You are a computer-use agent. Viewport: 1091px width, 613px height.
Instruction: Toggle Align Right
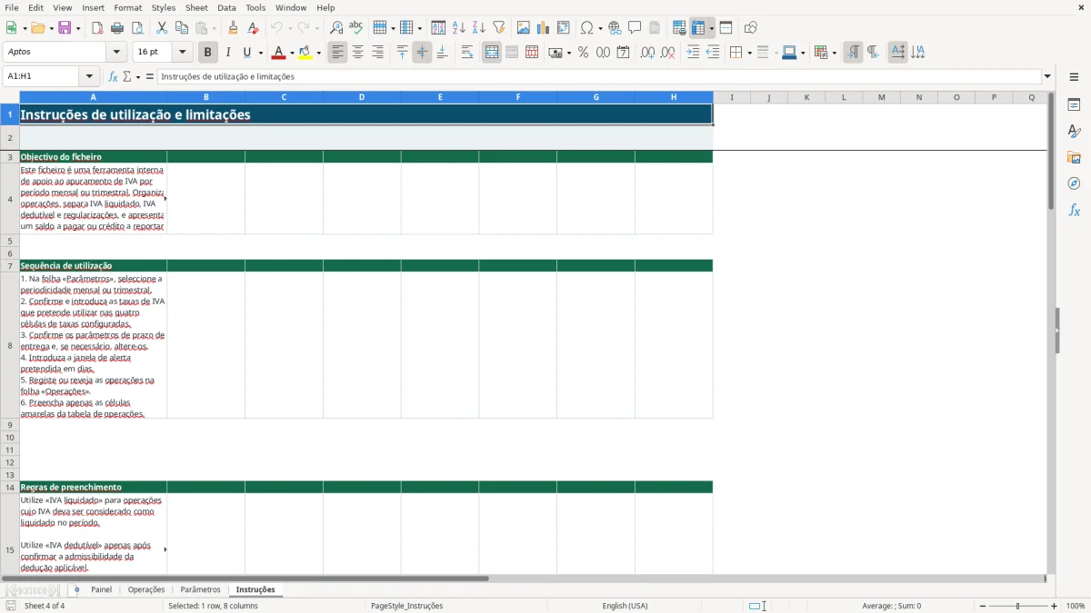378,53
